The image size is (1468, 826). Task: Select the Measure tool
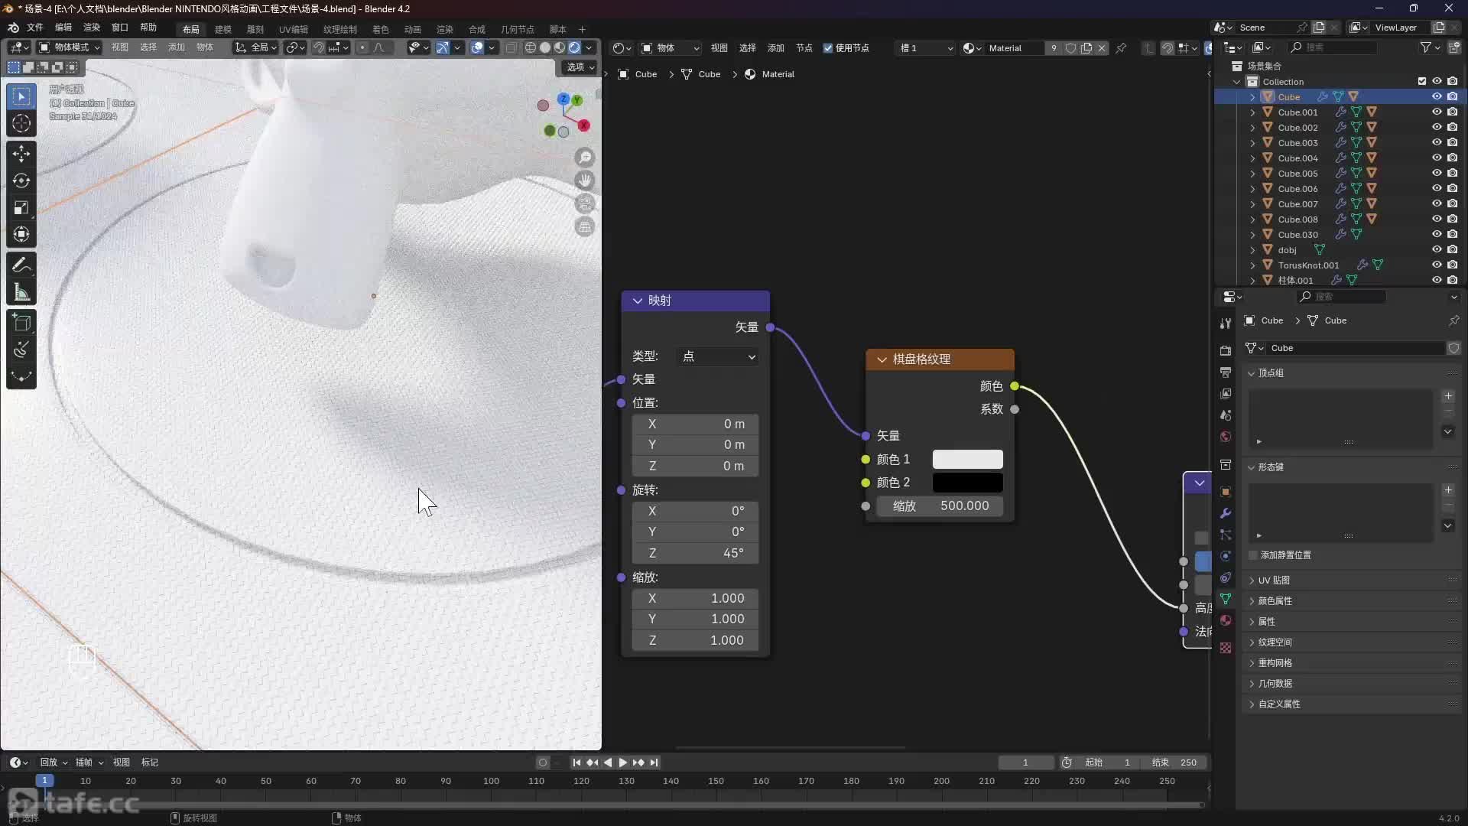point(21,292)
